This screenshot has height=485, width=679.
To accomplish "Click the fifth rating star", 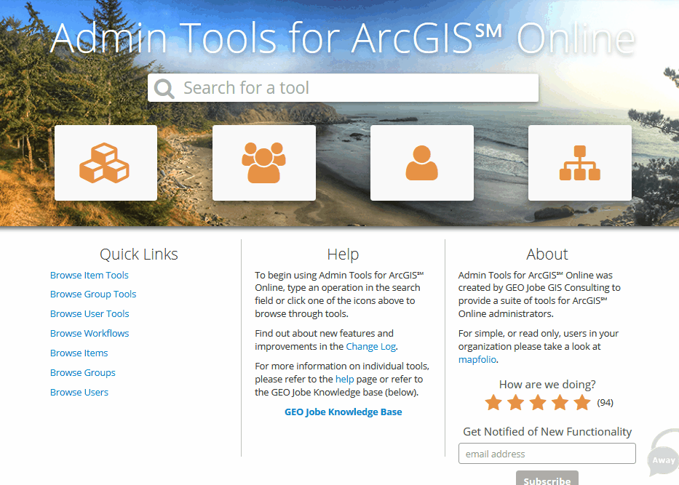I will (x=582, y=402).
